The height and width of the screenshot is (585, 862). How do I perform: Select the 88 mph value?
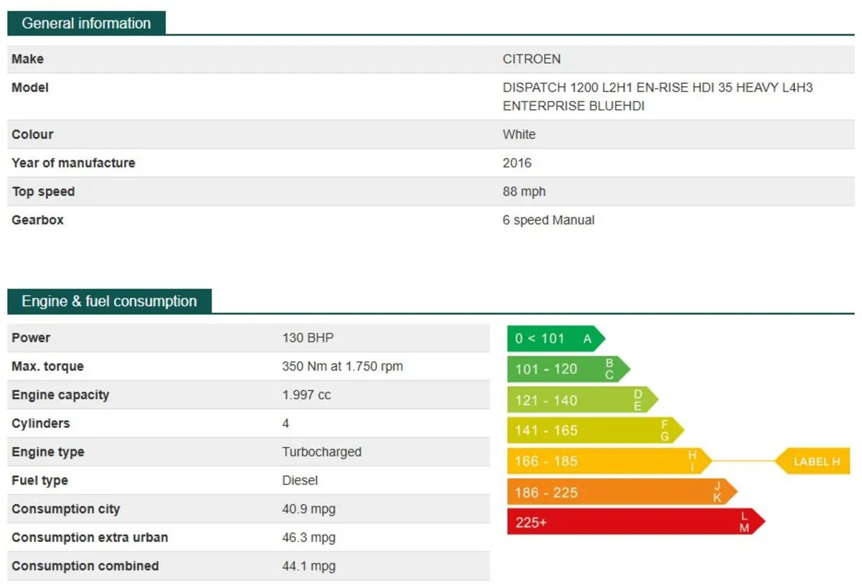(x=524, y=192)
